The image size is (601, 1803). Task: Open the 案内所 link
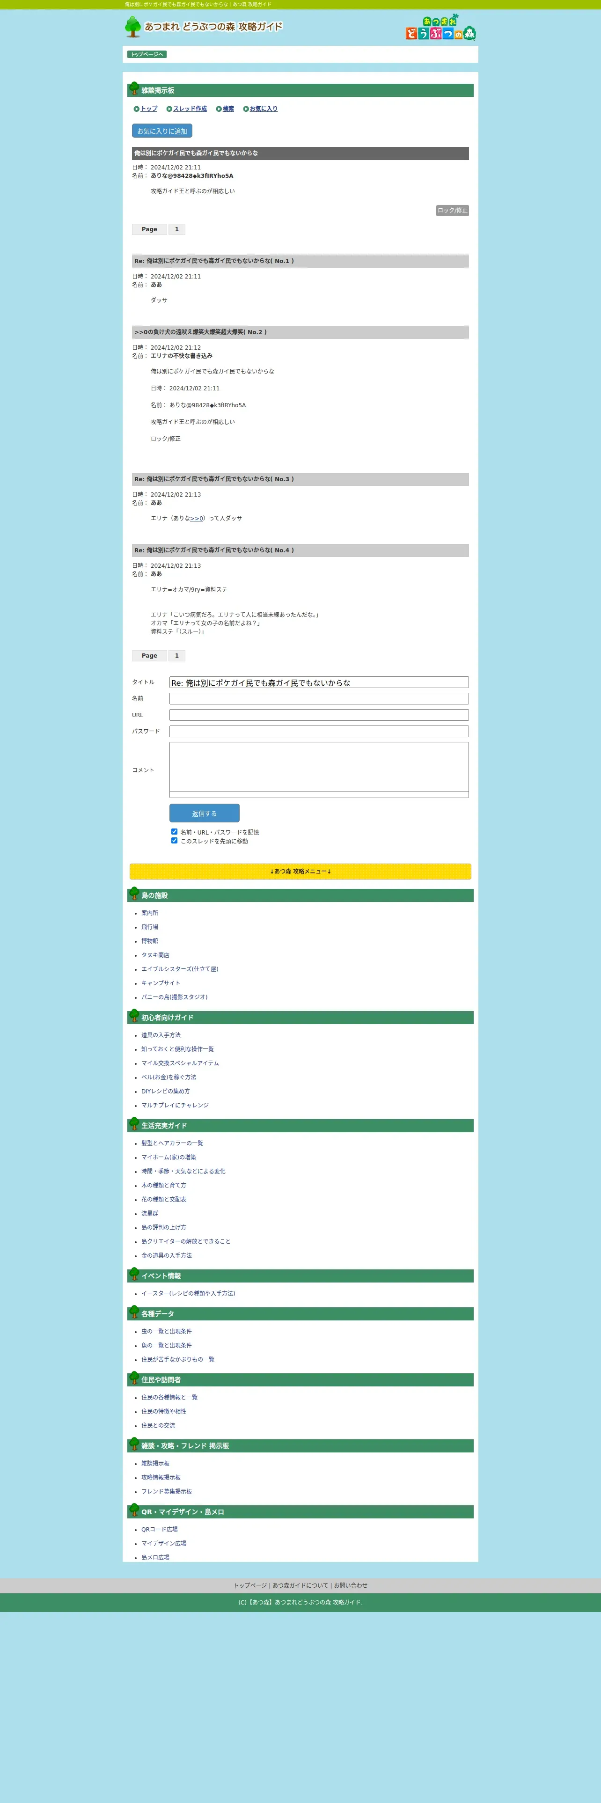[150, 913]
